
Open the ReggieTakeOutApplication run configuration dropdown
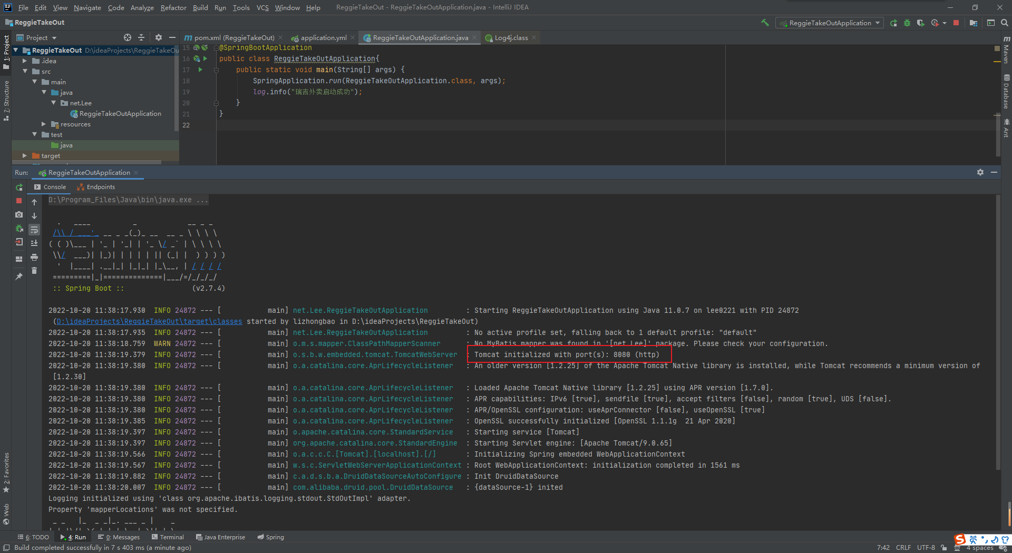(x=830, y=23)
